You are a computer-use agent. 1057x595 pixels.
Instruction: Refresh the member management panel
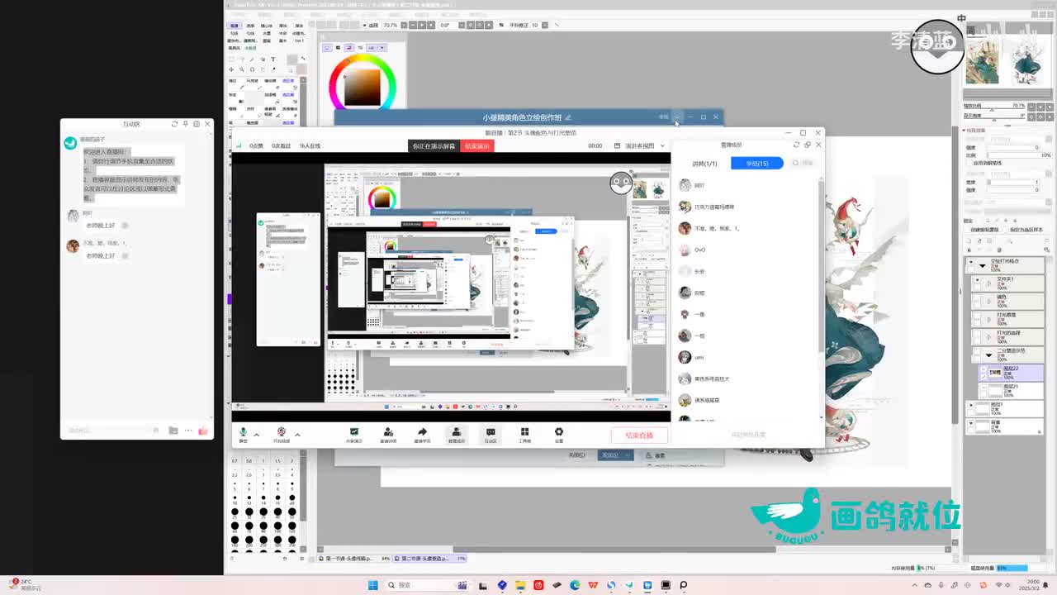[797, 145]
